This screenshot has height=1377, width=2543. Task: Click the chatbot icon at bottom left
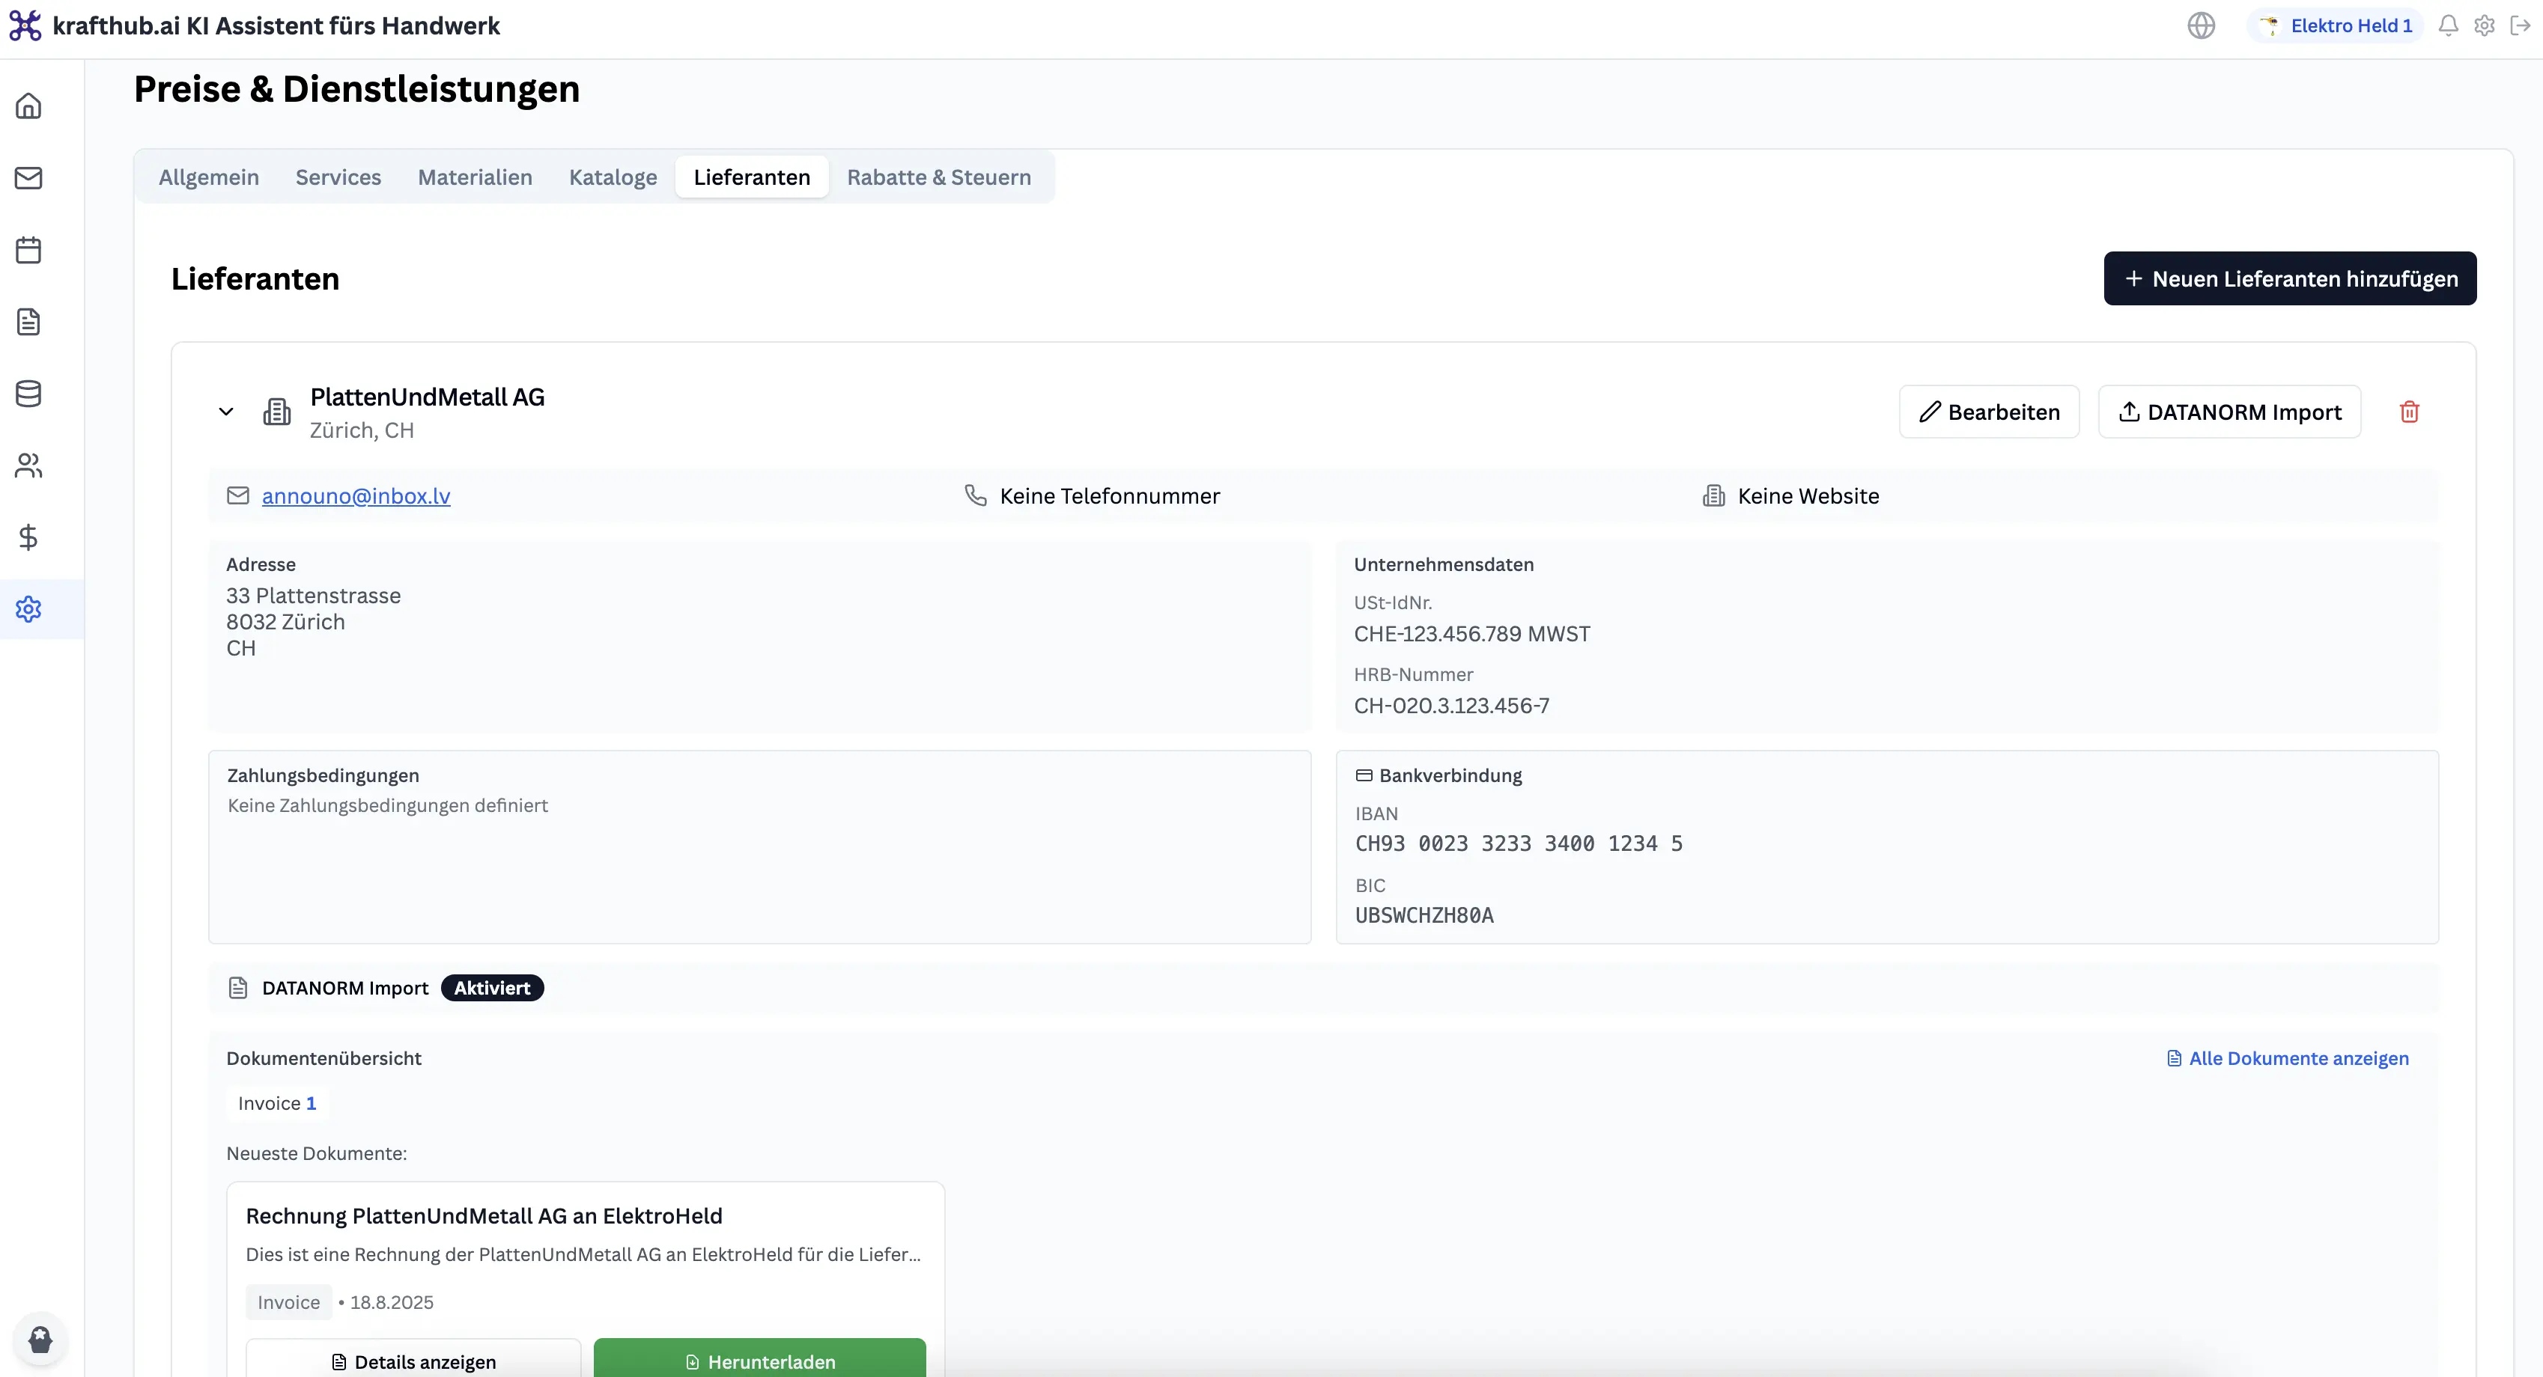click(x=40, y=1339)
